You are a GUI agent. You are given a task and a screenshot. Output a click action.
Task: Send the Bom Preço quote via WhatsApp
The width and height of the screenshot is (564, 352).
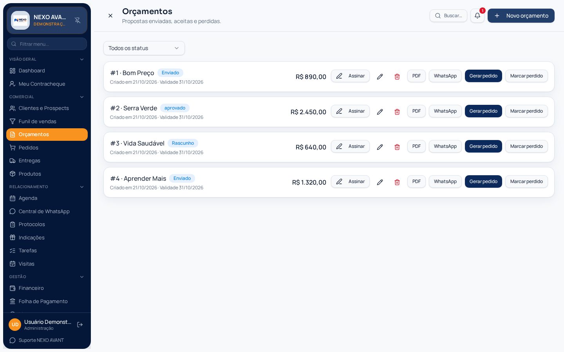(x=445, y=76)
